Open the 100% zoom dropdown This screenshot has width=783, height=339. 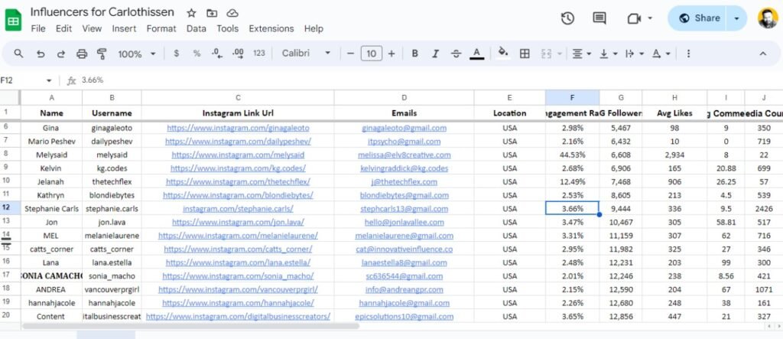click(x=137, y=54)
